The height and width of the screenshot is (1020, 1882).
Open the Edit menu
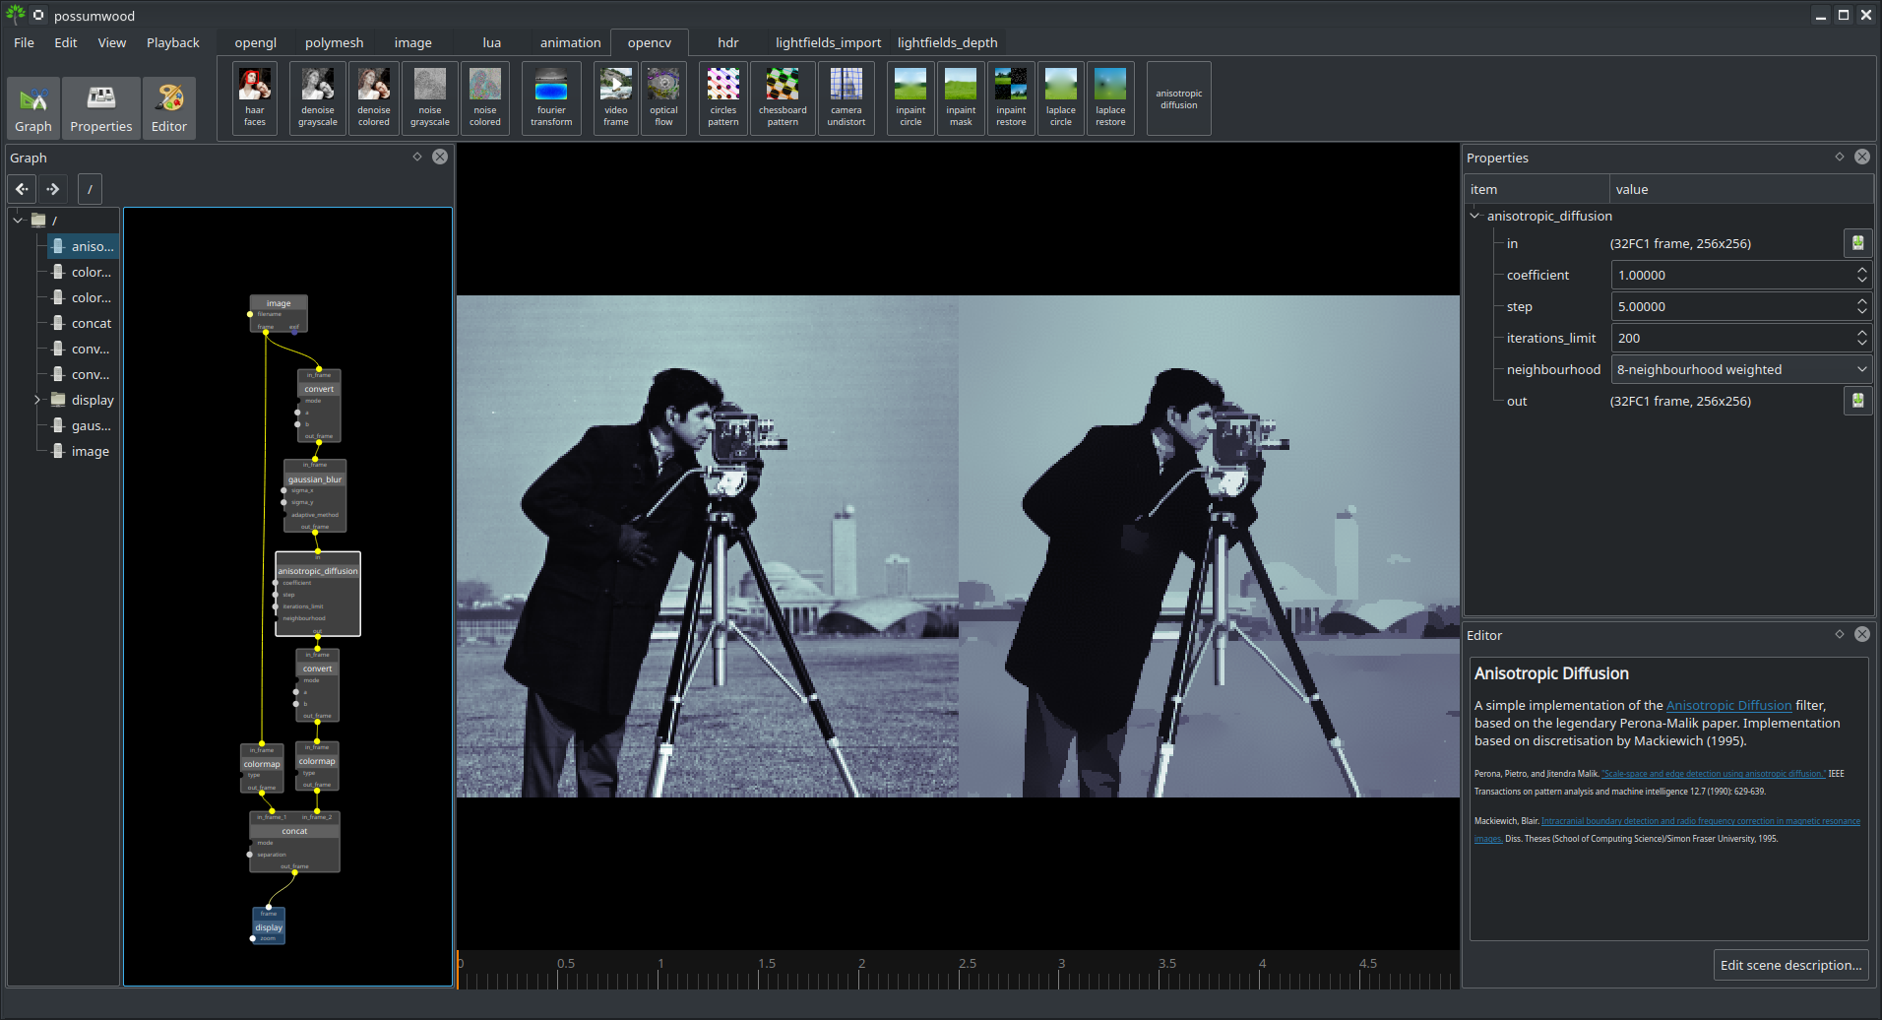tap(66, 42)
